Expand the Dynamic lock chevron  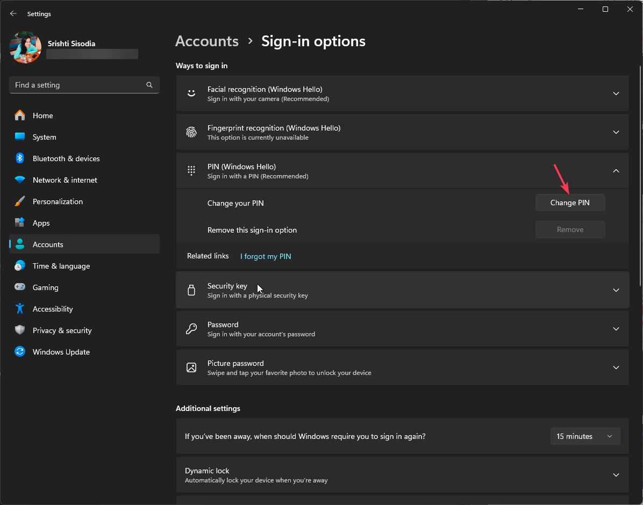pyautogui.click(x=616, y=475)
